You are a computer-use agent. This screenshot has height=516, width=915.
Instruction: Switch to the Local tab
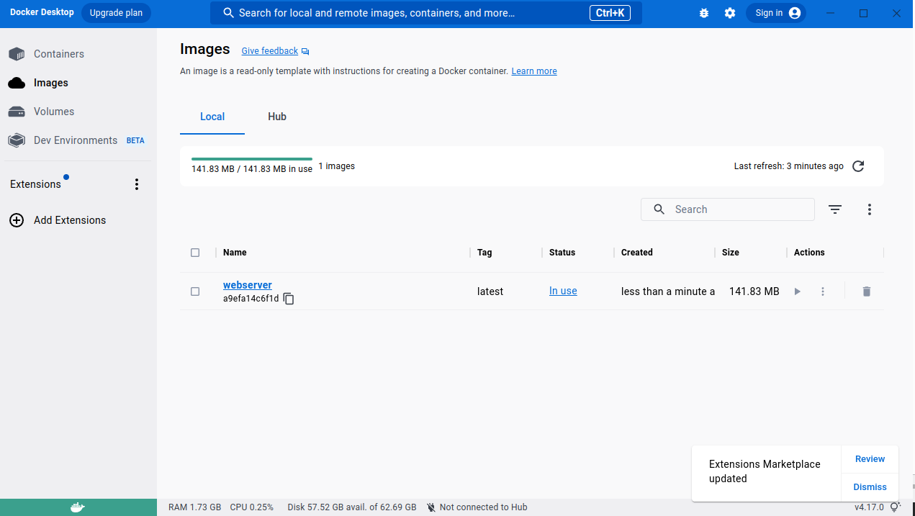point(212,117)
